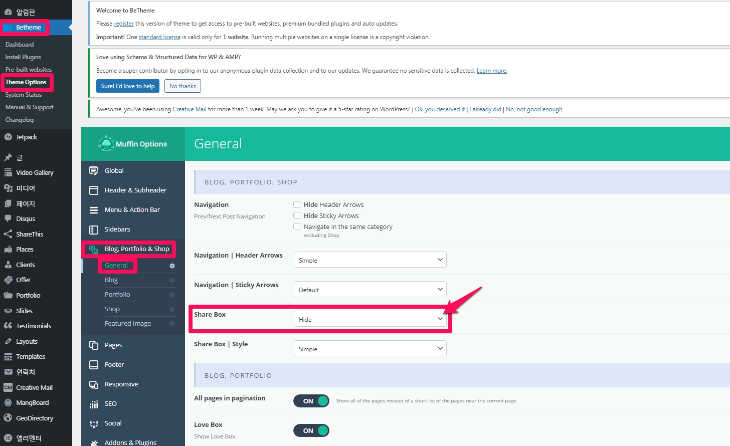Screen dimensions: 730x446
Task: Expand Navigation Header Arrows dropdown
Action: 370,260
